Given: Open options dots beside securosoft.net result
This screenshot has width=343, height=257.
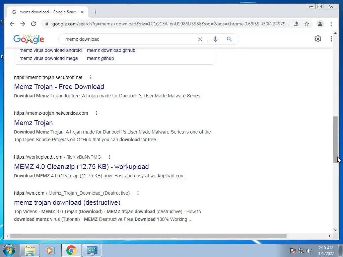Looking at the screenshot, I should pos(90,77).
